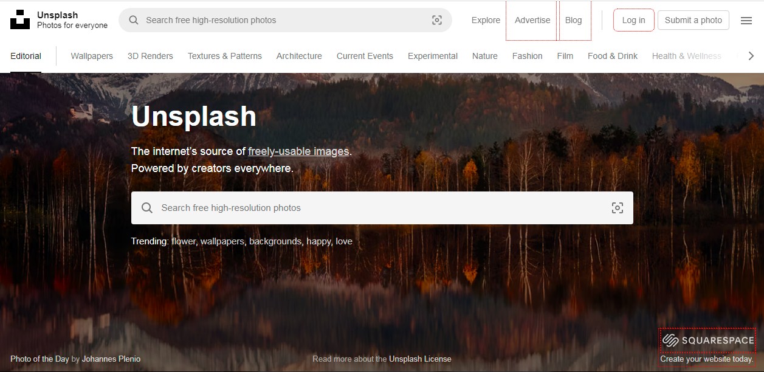Image resolution: width=764 pixels, height=372 pixels.
Task: Focus the hero search photos field
Action: click(382, 208)
